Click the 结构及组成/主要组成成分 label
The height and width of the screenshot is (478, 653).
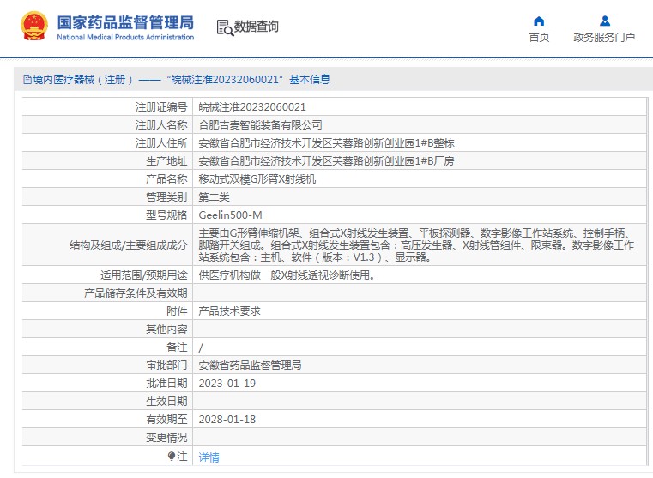pyautogui.click(x=128, y=245)
